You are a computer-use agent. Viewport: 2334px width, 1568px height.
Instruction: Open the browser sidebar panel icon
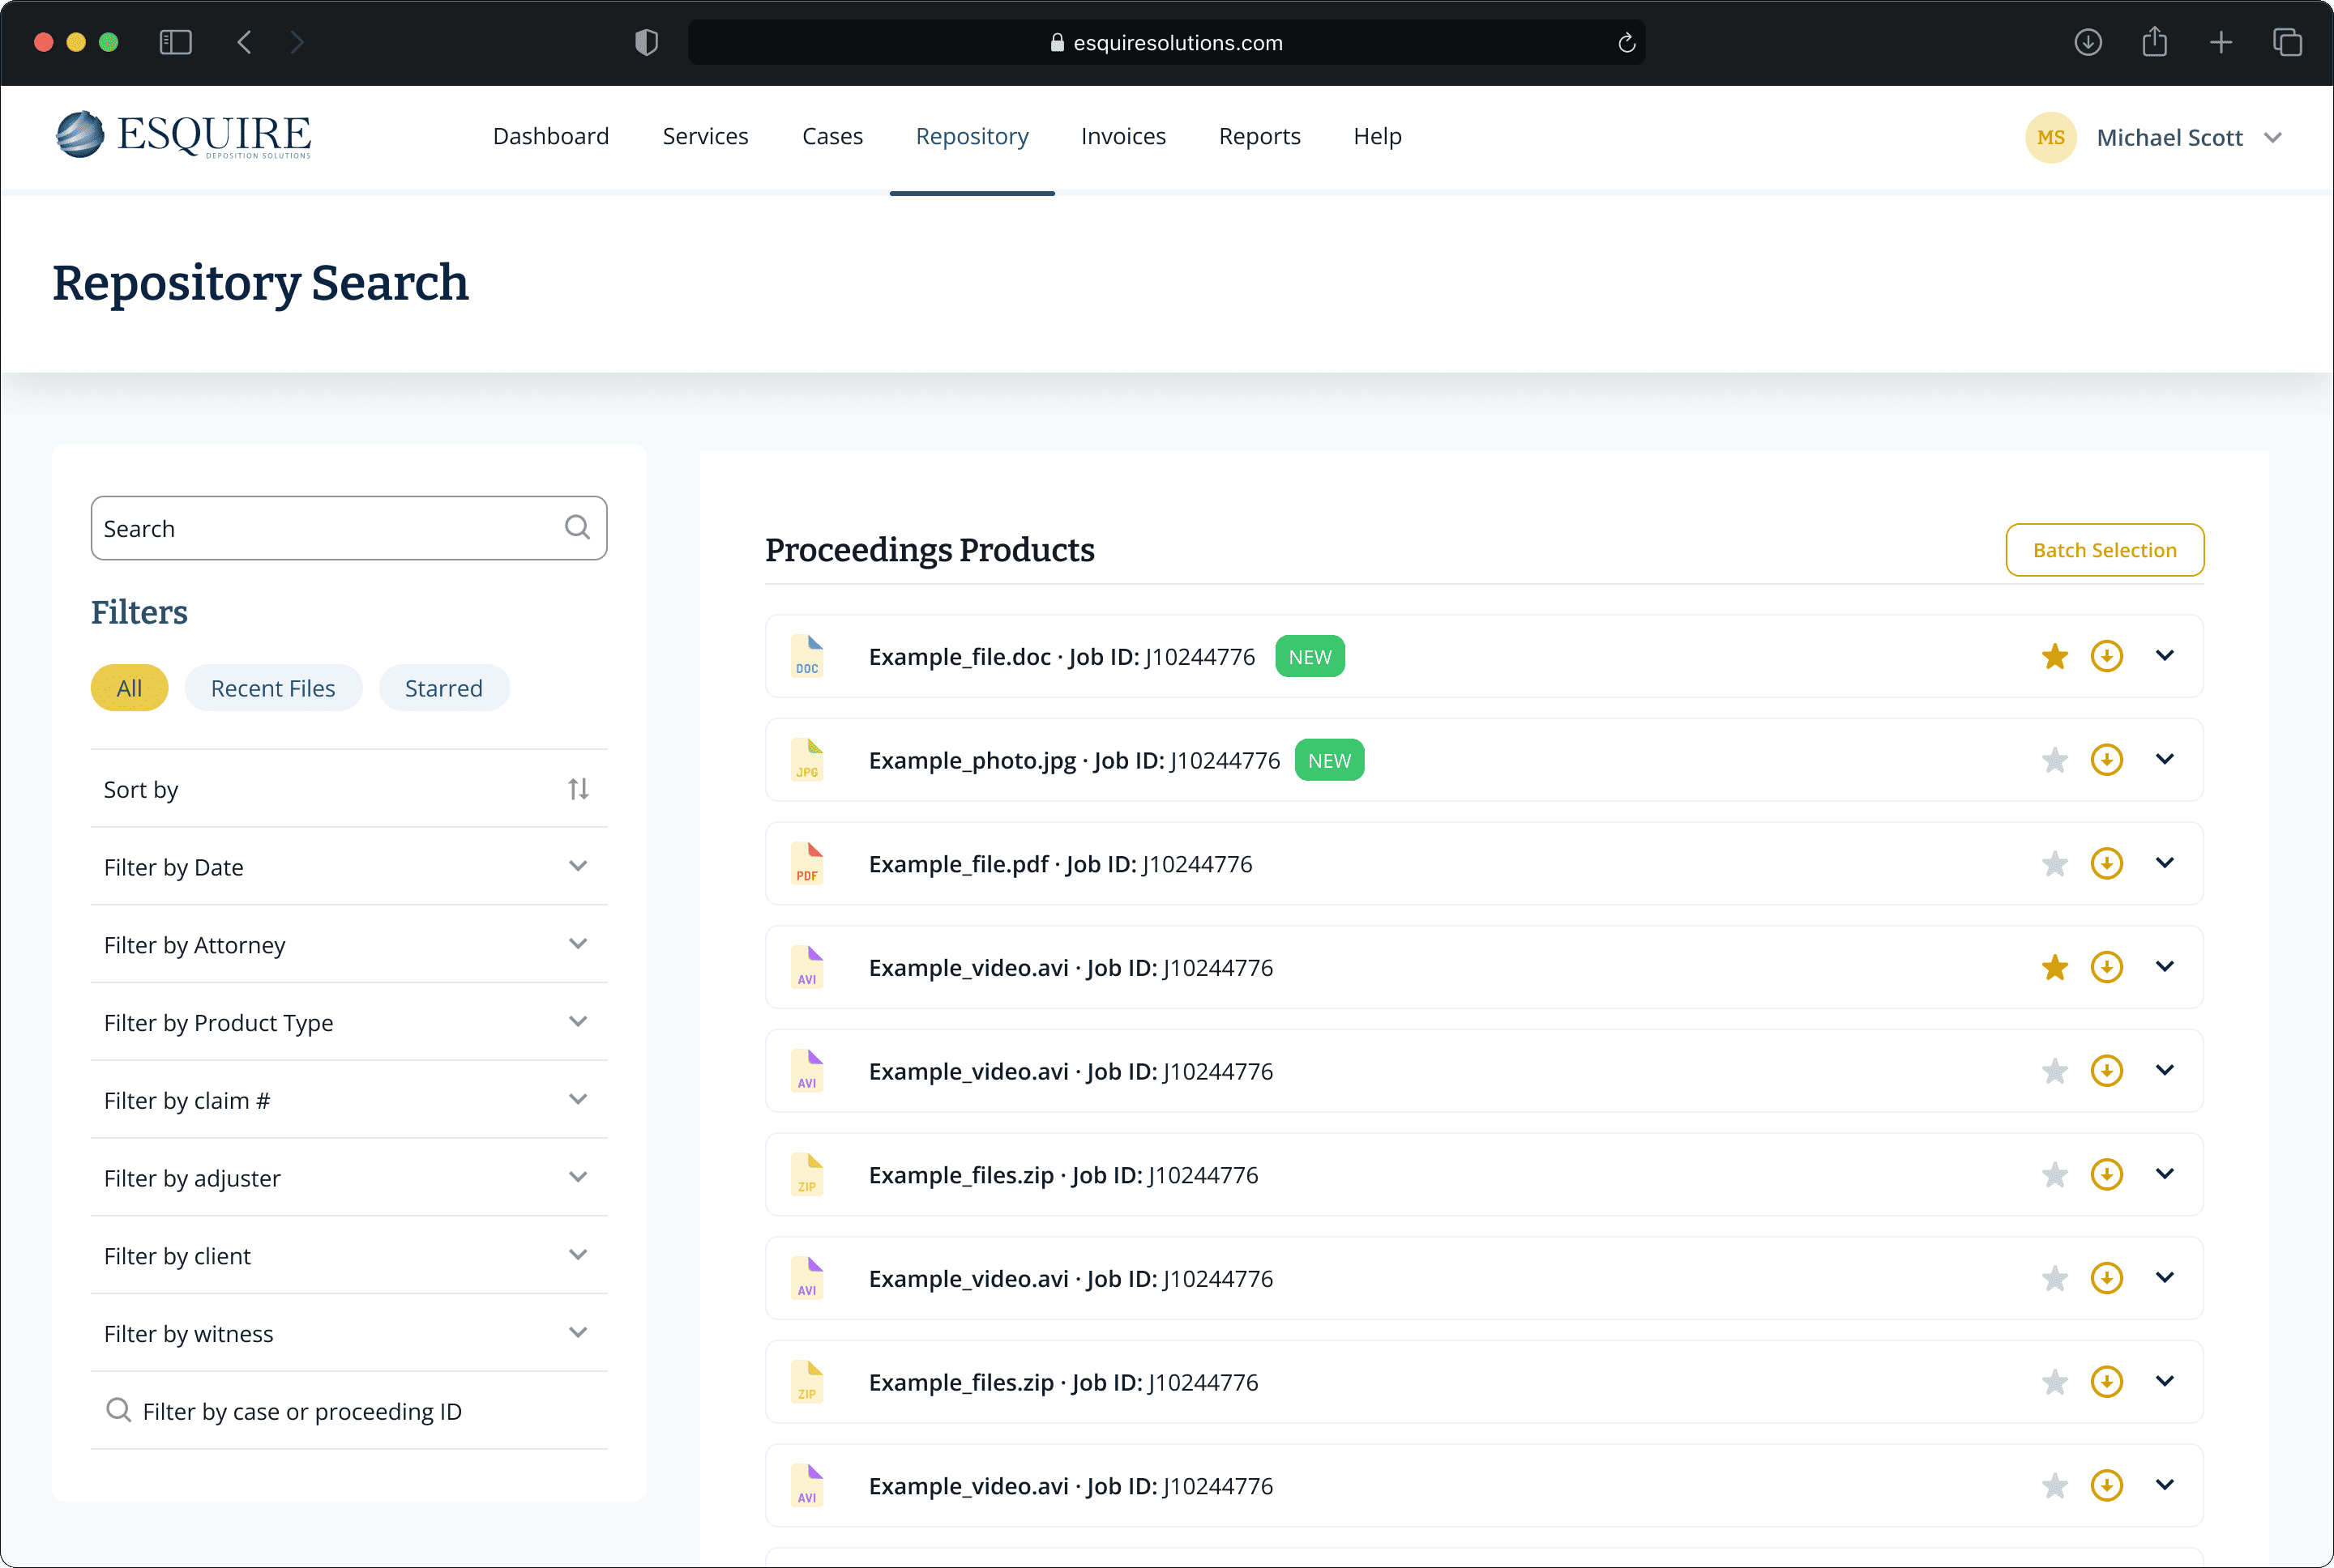pyautogui.click(x=175, y=43)
